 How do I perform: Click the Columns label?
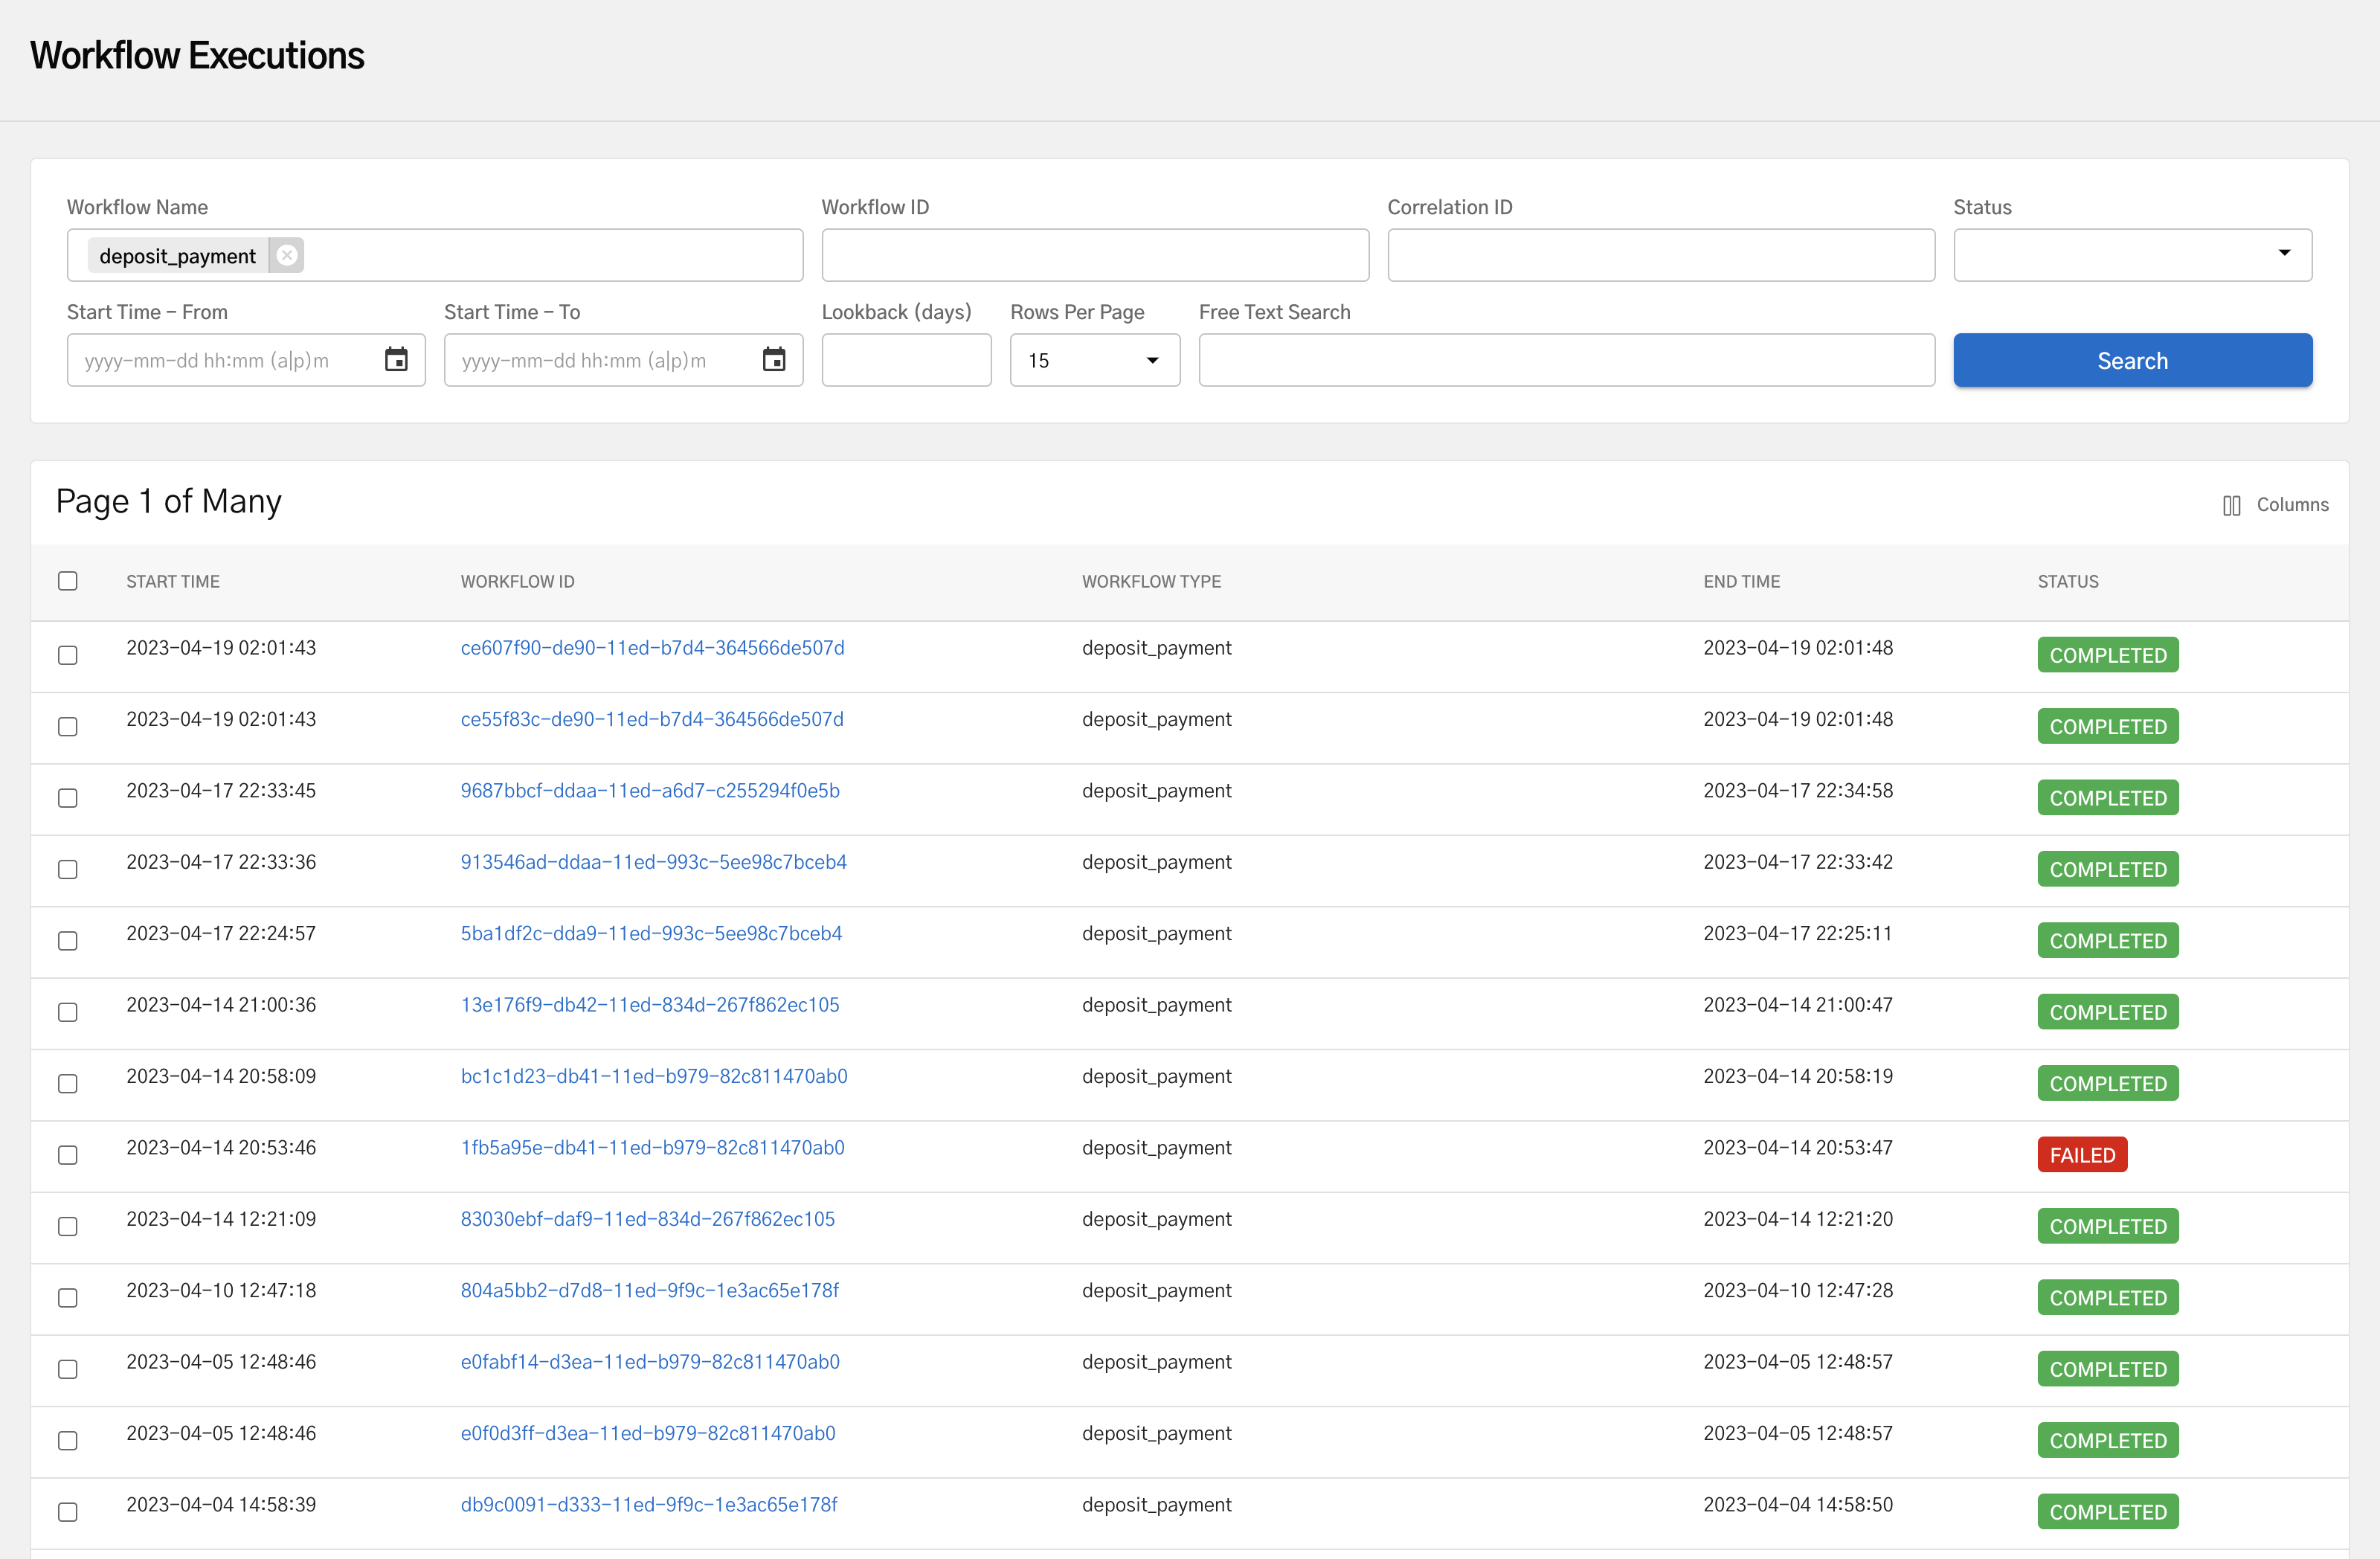click(x=2293, y=505)
